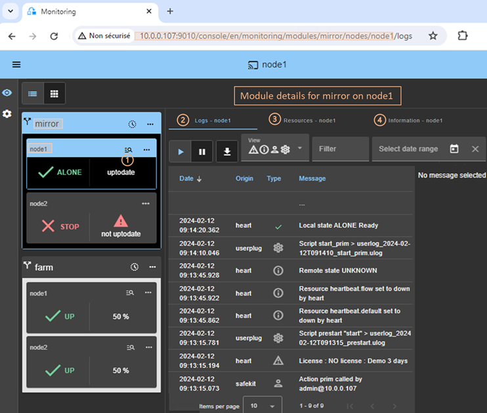
Task: Switch to list view layout
Action: coord(33,94)
